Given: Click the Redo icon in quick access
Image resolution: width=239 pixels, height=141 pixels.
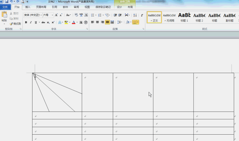Looking at the screenshot, I should coord(18,1).
